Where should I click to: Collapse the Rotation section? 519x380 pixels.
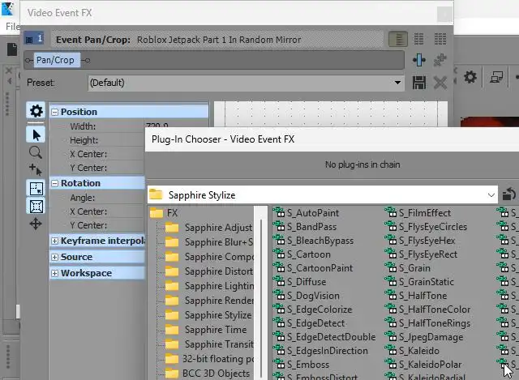click(55, 184)
